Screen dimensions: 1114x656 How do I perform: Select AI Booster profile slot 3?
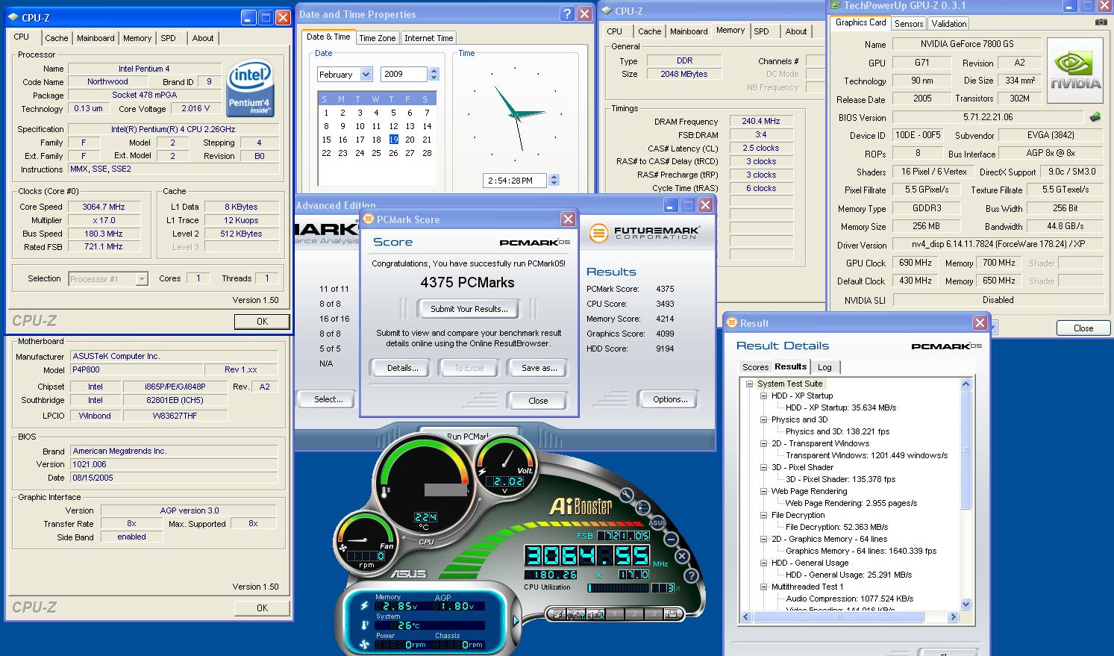[653, 614]
